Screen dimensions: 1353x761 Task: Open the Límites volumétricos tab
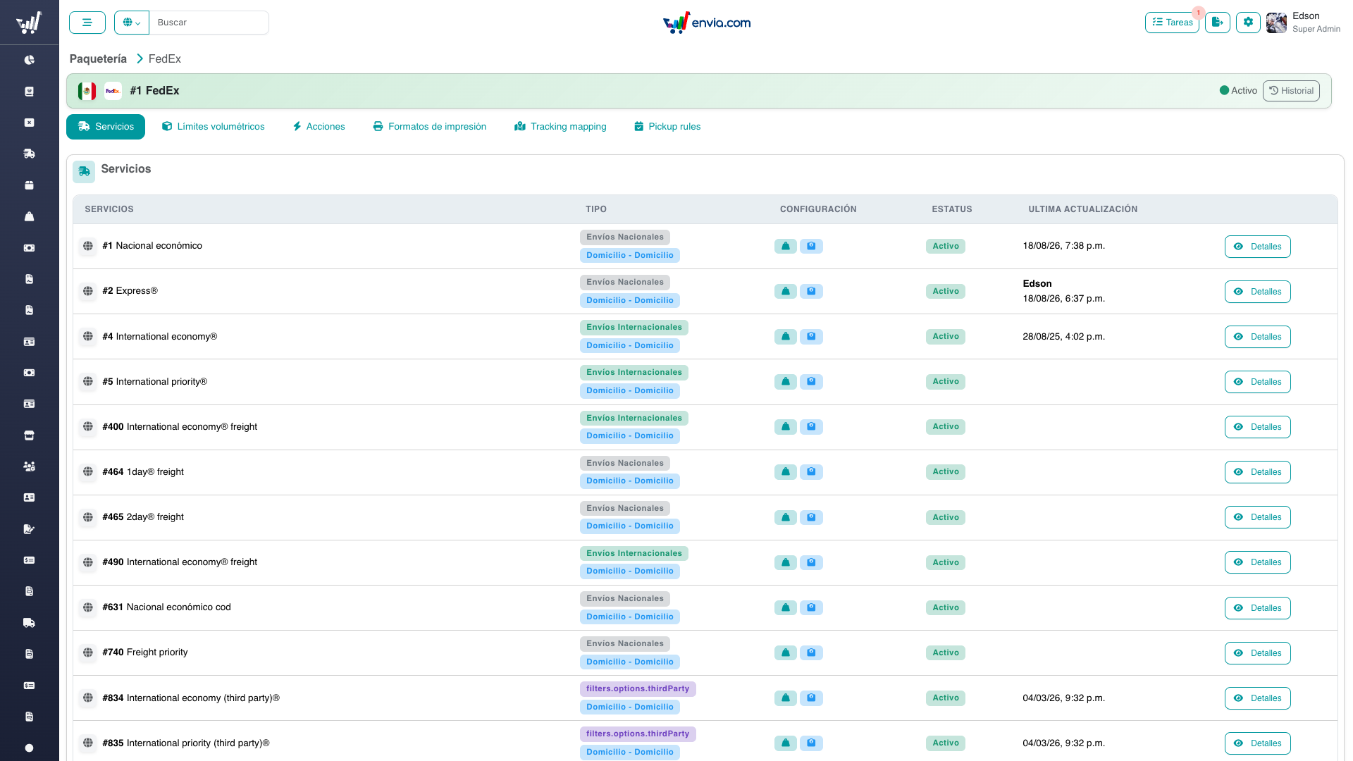(214, 127)
